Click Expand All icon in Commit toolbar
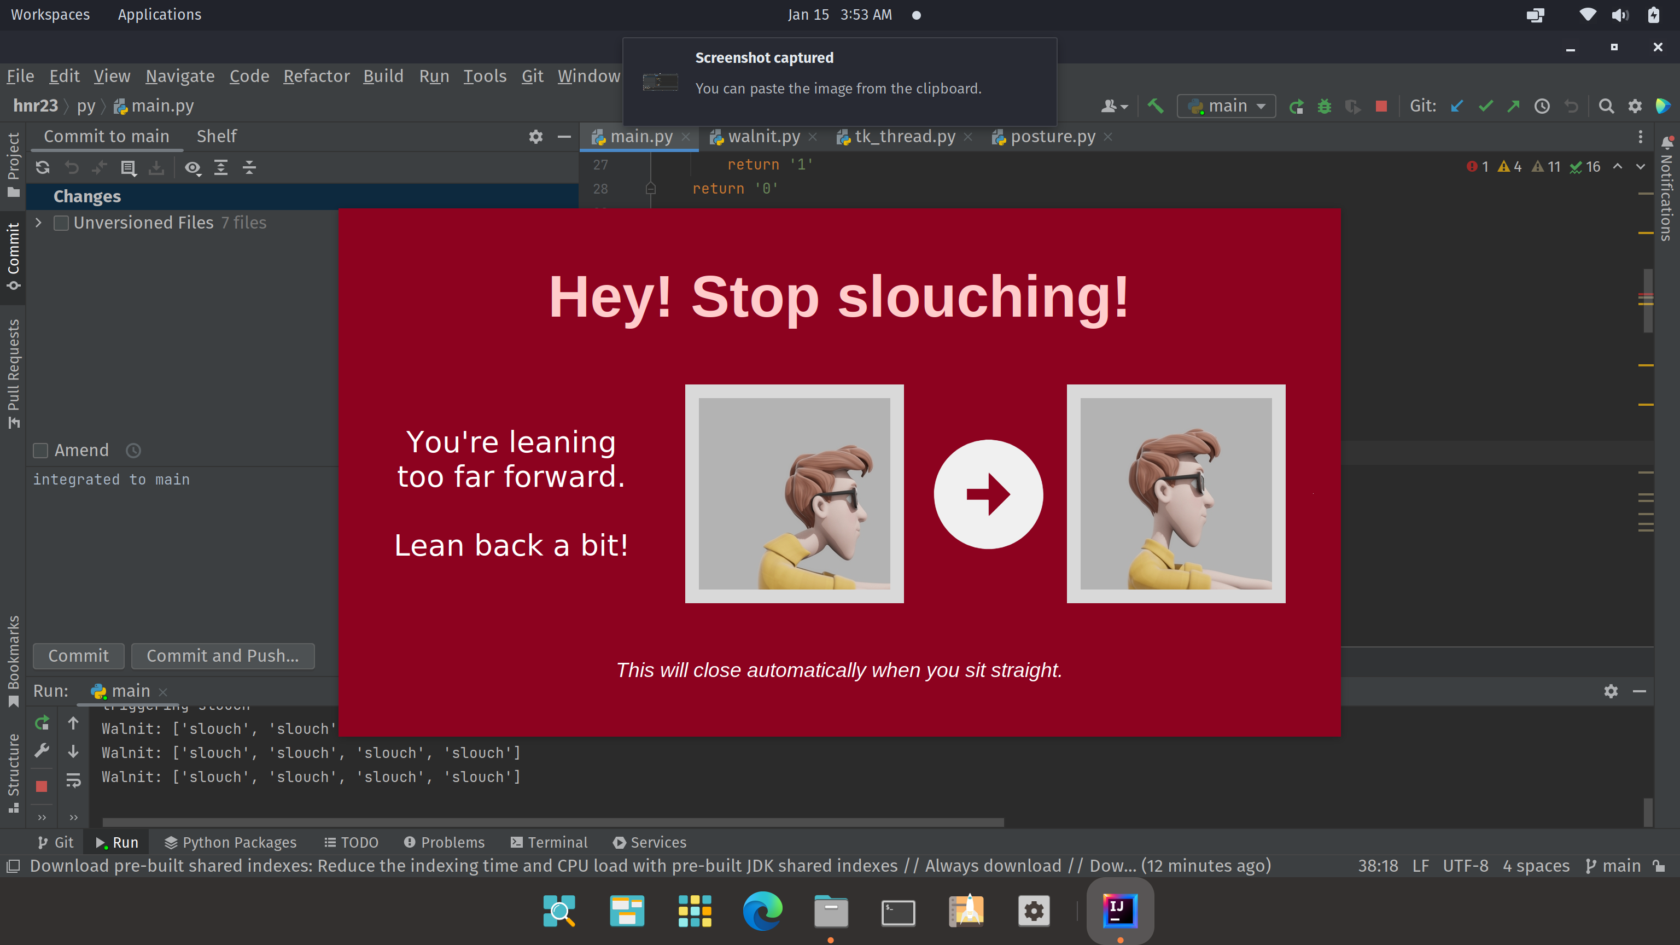The image size is (1680, 945). (221, 167)
